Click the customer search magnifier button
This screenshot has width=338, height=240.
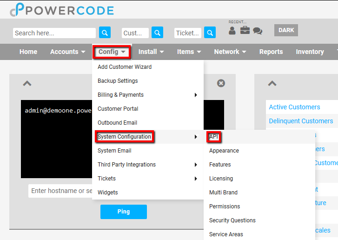157,33
